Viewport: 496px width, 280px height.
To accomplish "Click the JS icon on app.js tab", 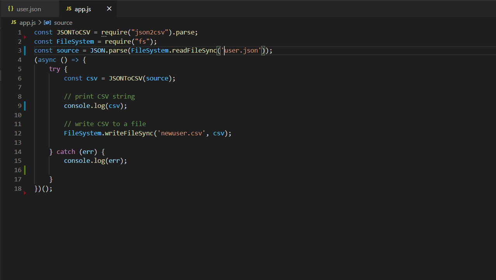I will (69, 9).
